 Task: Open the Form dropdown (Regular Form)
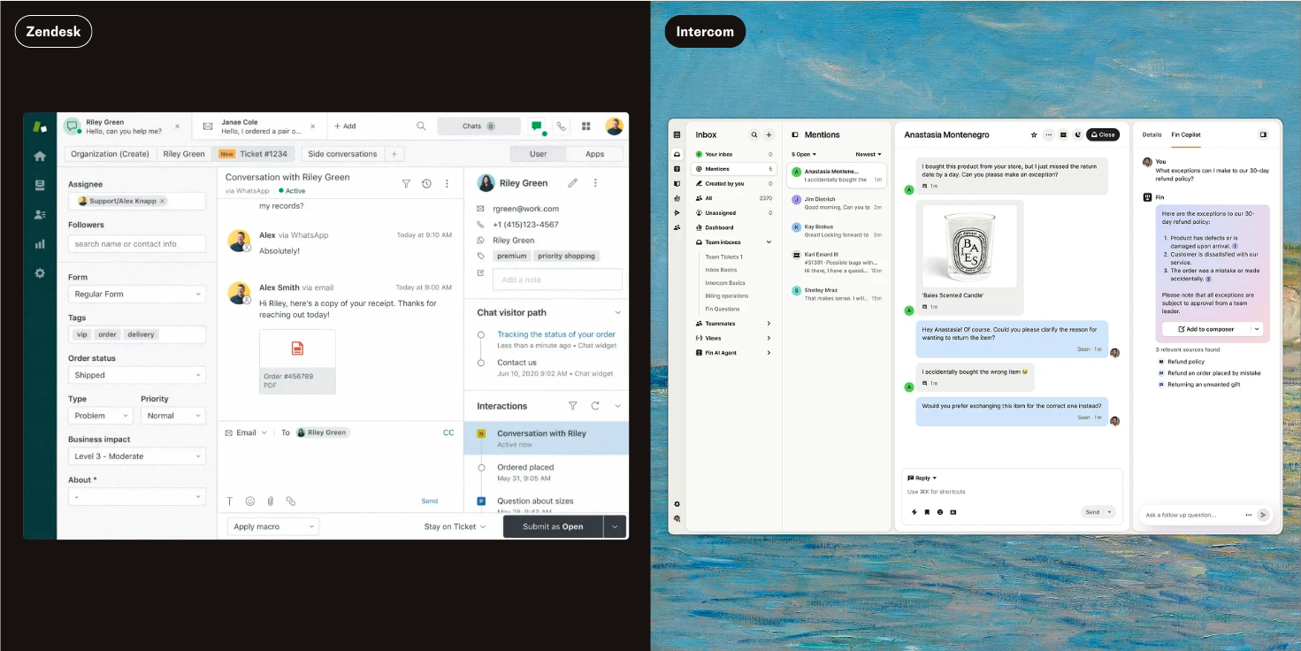pyautogui.click(x=137, y=294)
